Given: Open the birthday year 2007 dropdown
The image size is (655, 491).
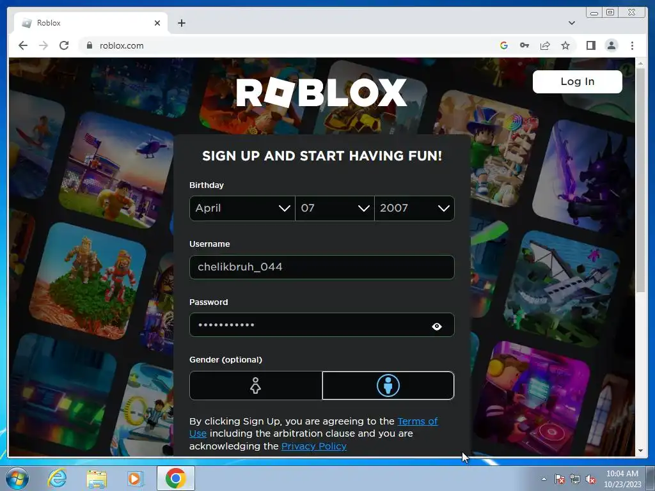Looking at the screenshot, I should point(414,208).
